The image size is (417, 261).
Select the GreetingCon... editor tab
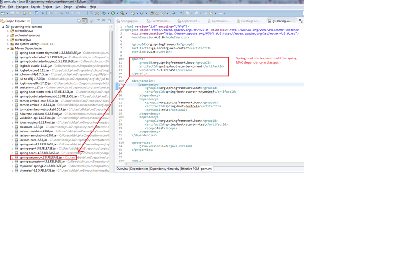[x=250, y=21]
